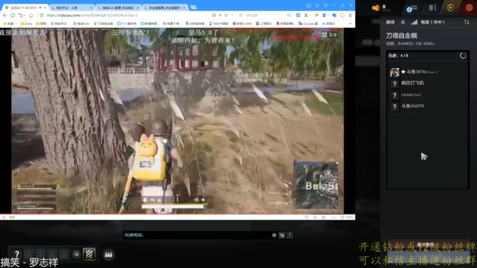Screen dimensions: 477x268
Task: Click the browser search magnifier icon
Action: point(289,15)
